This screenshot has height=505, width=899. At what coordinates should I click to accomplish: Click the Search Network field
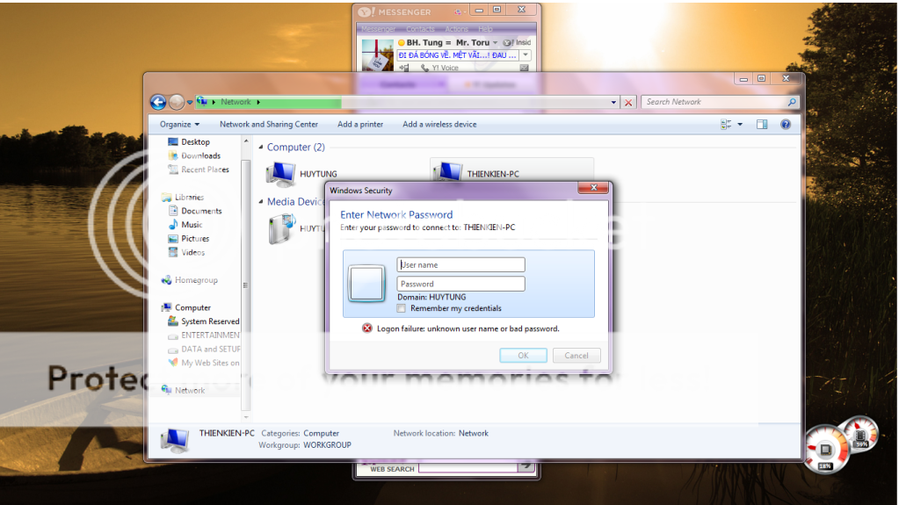[x=714, y=102]
